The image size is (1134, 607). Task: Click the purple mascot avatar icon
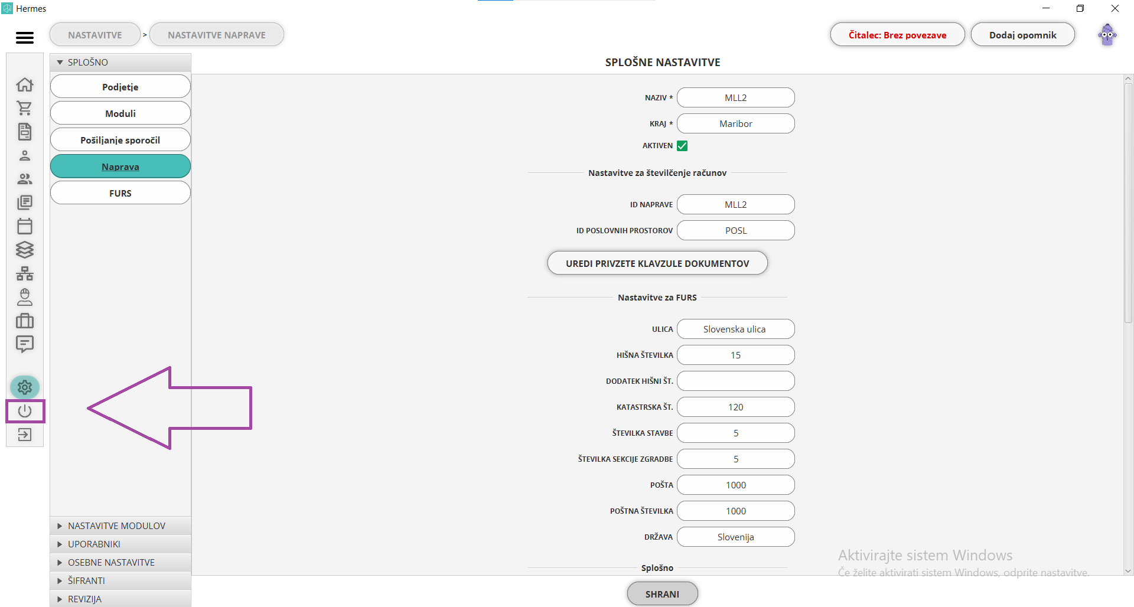pyautogui.click(x=1107, y=35)
